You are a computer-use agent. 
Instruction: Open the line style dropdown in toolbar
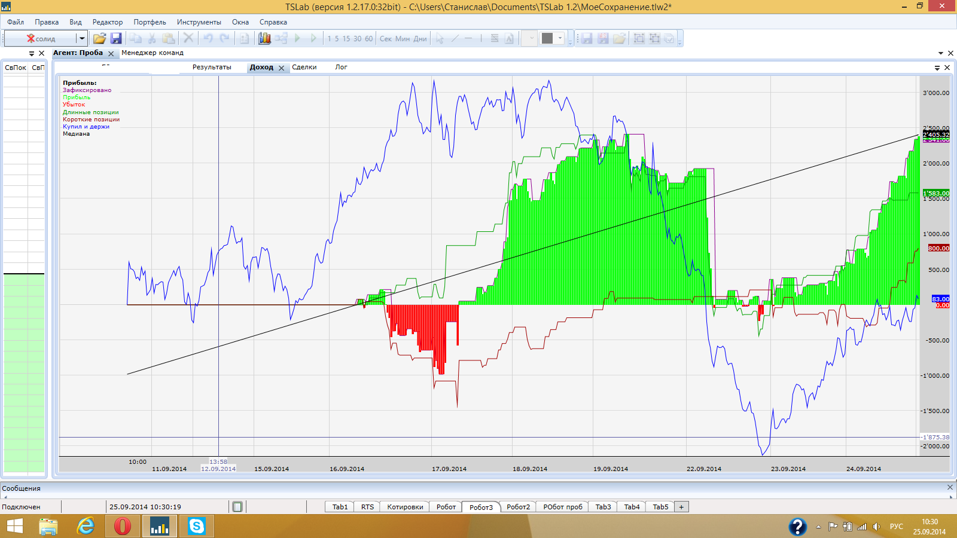coord(530,38)
